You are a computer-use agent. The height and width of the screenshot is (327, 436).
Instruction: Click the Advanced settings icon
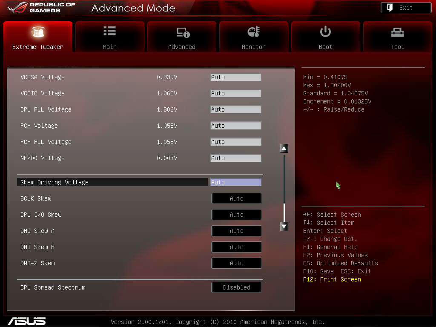[183, 32]
